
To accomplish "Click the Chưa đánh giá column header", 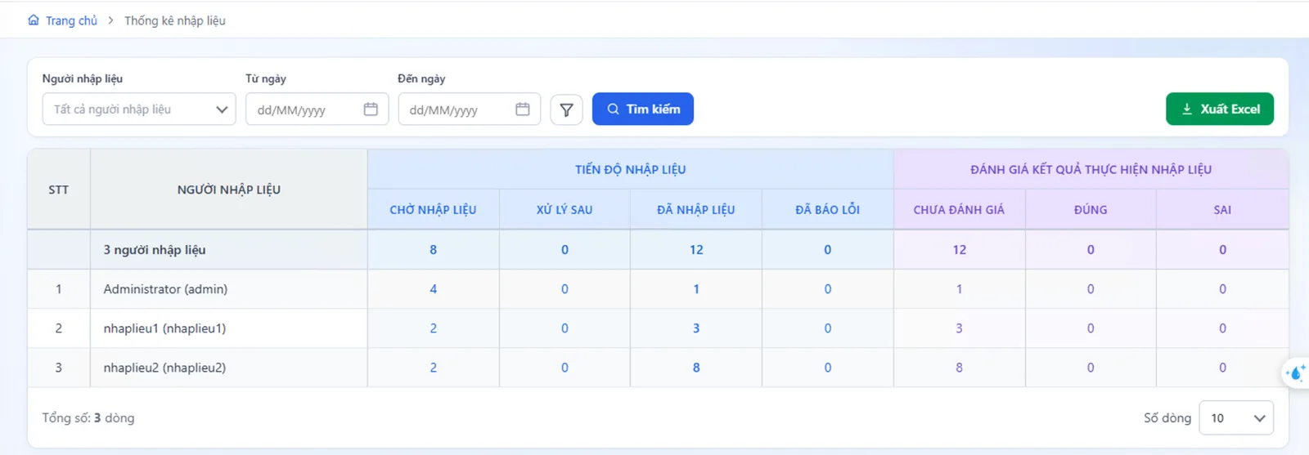I will pyautogui.click(x=959, y=210).
